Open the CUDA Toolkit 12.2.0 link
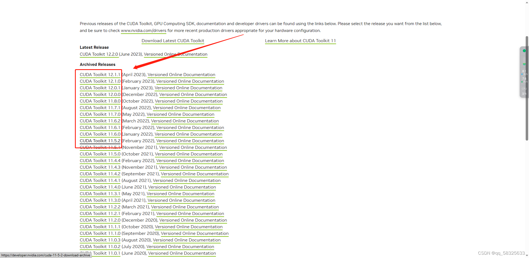Screen dimensions: 529x258 (99, 54)
